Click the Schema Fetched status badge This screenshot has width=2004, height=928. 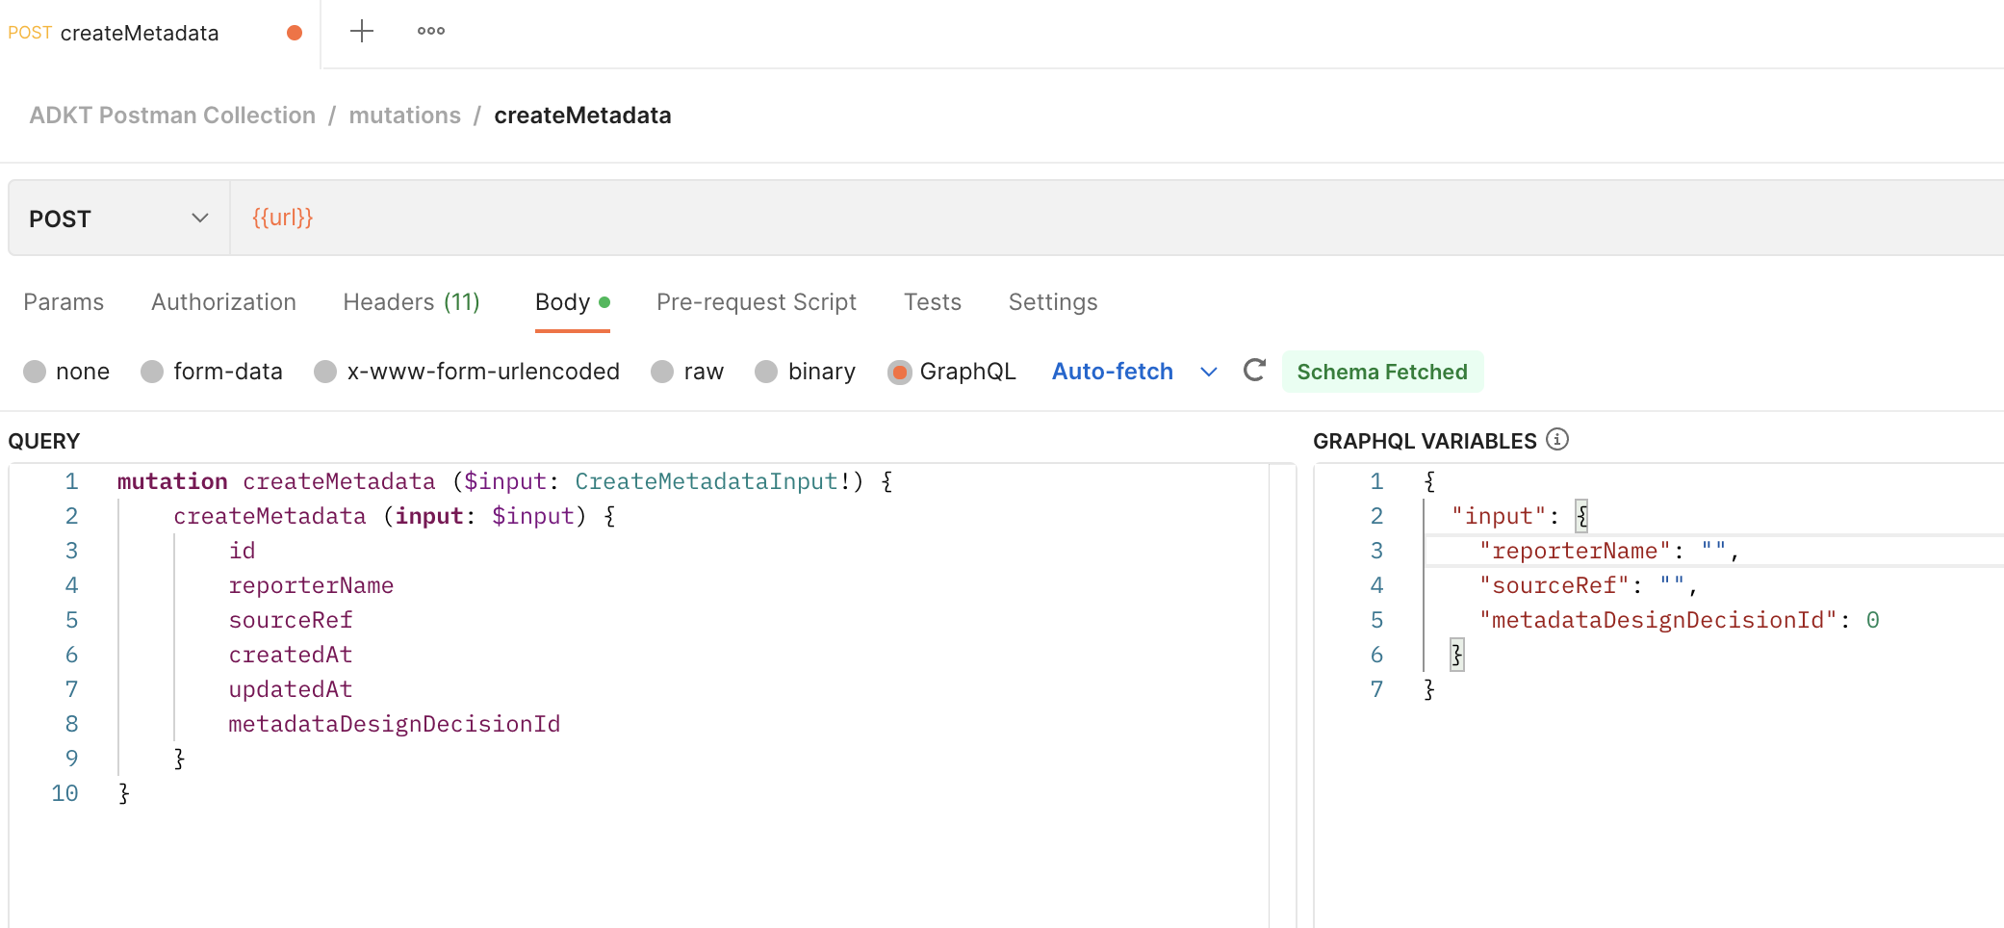1383,372
